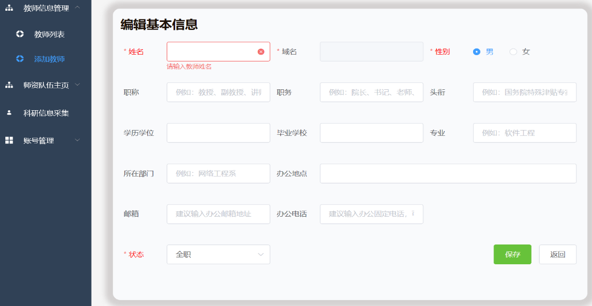The width and height of the screenshot is (592, 306).
Task: Focus the 职称 input field
Action: tap(218, 92)
